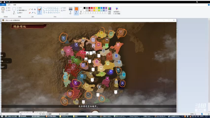The height and width of the screenshot is (118, 210).
Task: Click the Save icon in quick access toolbar
Action: (x=4, y=2)
